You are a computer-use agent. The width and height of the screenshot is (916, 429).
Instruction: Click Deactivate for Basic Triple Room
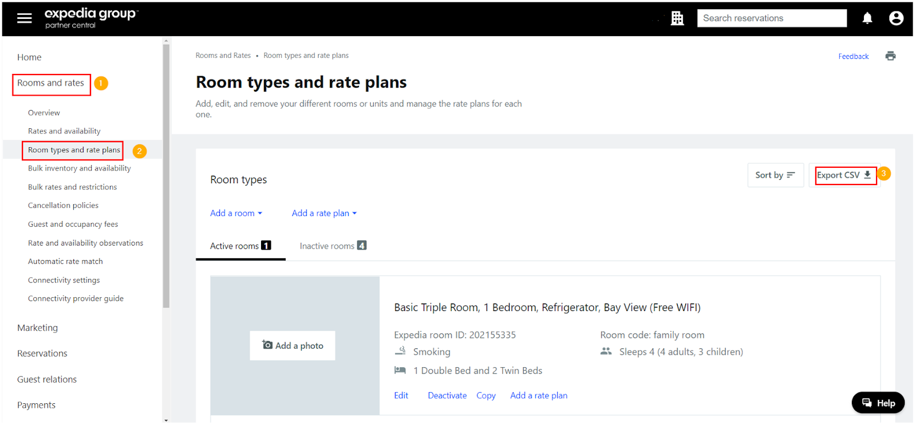[447, 395]
